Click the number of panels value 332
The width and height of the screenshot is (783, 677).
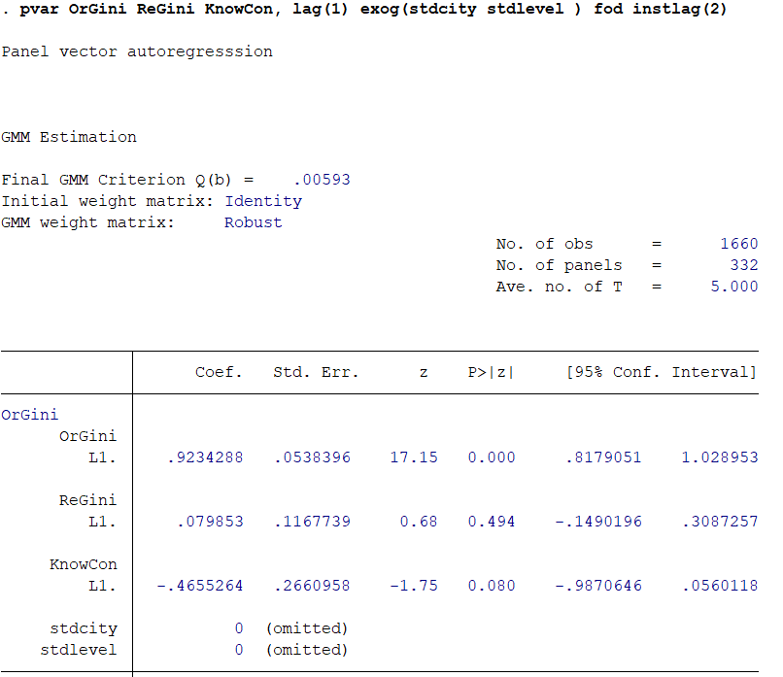pyautogui.click(x=743, y=265)
